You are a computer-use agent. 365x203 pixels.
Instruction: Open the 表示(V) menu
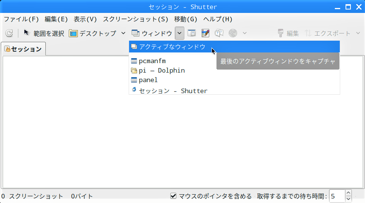pyautogui.click(x=85, y=19)
